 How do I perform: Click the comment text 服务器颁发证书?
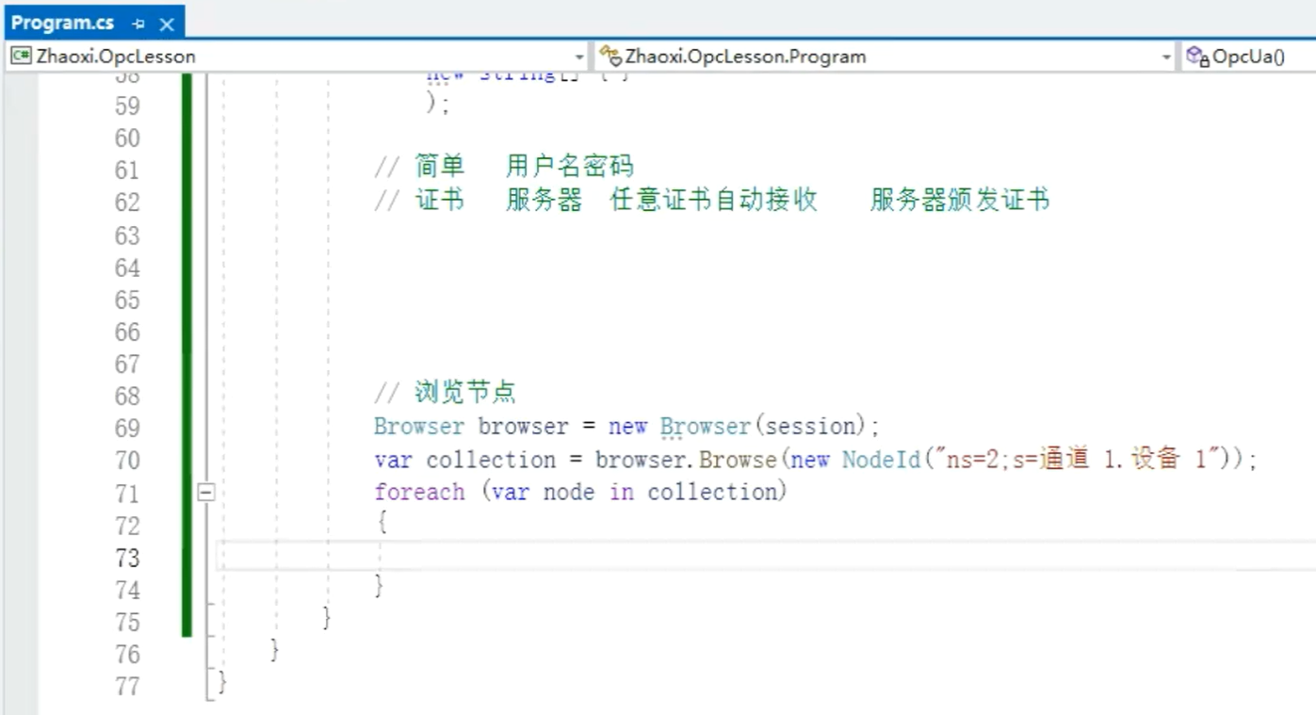click(x=959, y=201)
